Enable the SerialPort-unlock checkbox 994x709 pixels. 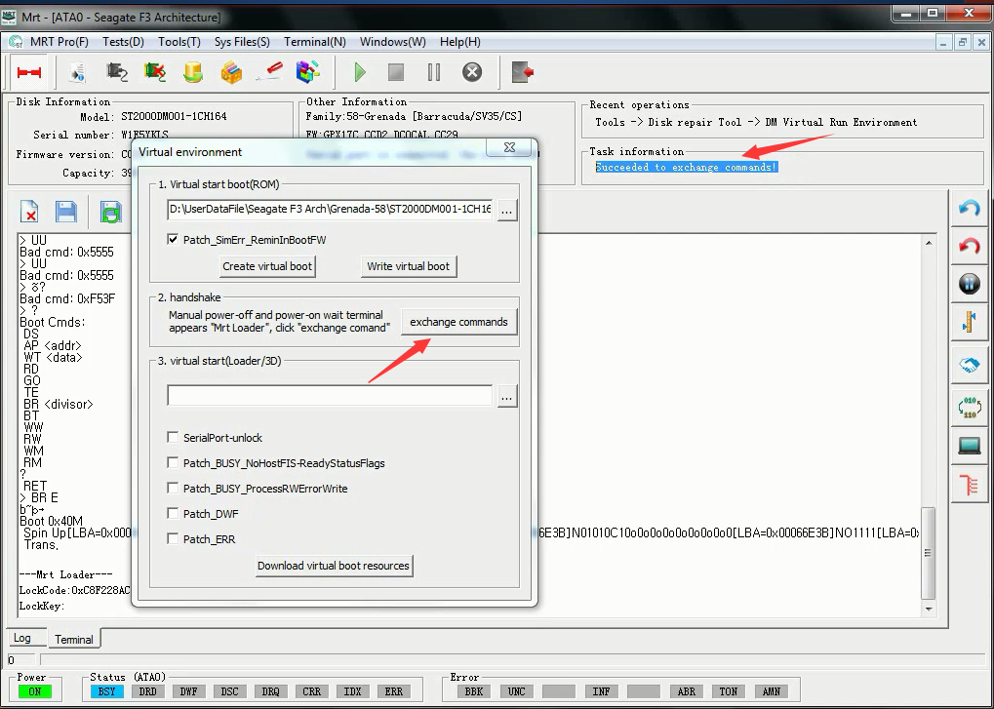173,437
